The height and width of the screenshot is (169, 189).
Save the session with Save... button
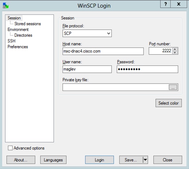(131, 160)
